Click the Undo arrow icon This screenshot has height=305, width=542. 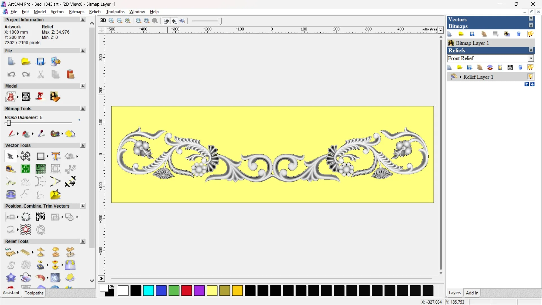11,74
